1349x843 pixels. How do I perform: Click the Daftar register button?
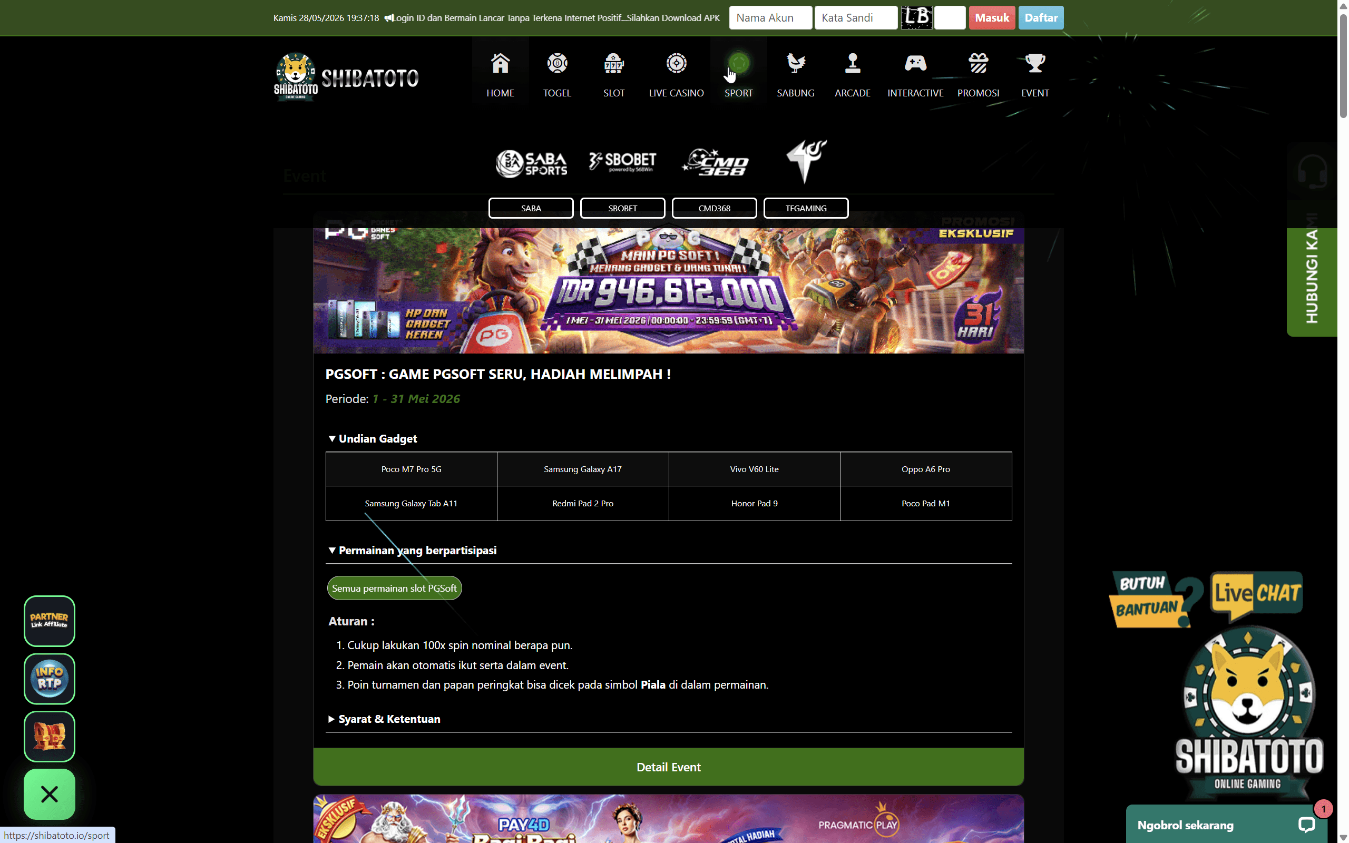(x=1041, y=18)
